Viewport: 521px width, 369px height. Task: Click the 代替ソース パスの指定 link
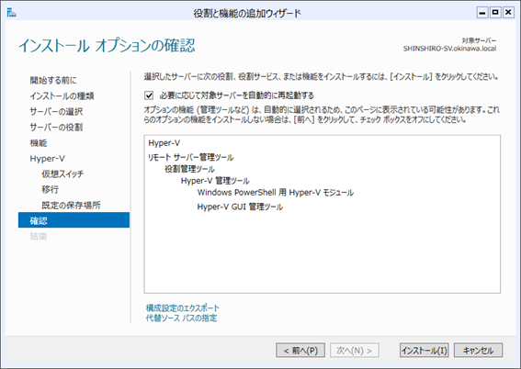(x=181, y=318)
